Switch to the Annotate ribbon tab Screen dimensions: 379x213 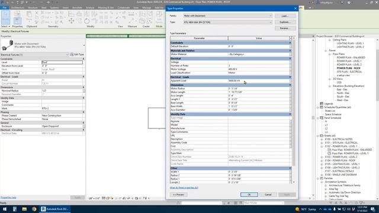pyautogui.click(x=77, y=8)
